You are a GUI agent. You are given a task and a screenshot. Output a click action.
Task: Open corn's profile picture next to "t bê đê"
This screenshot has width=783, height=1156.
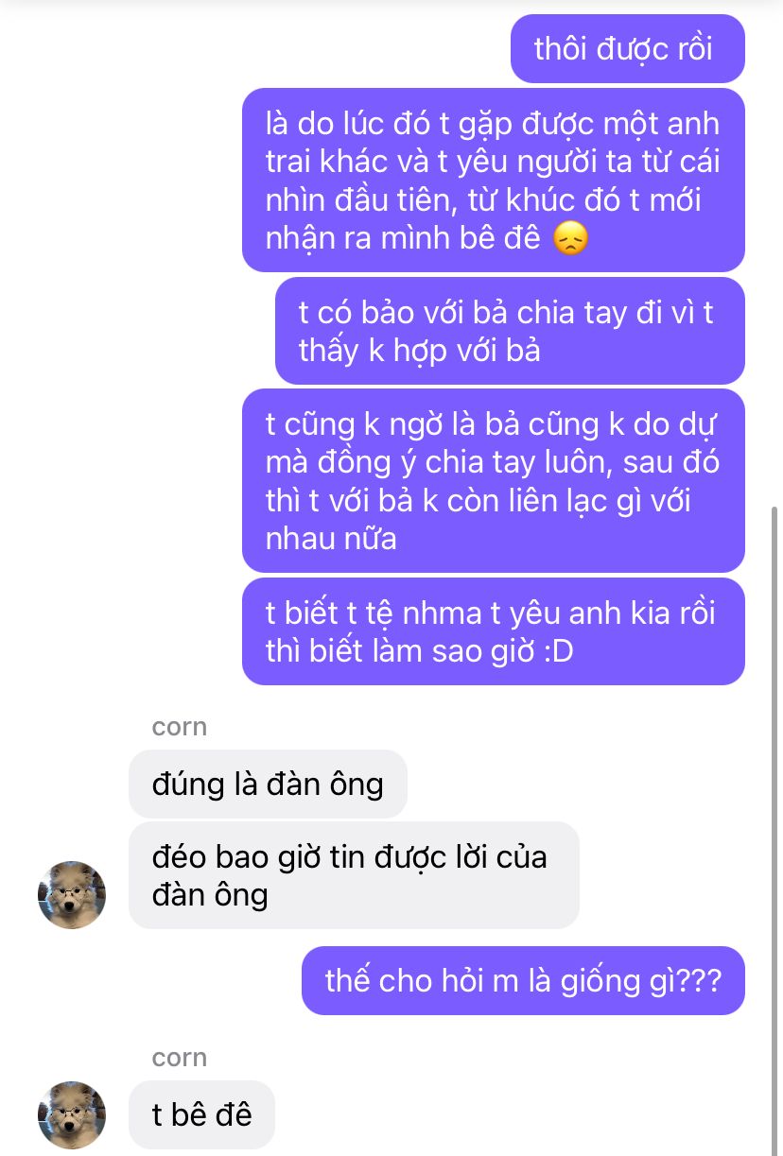click(71, 1114)
